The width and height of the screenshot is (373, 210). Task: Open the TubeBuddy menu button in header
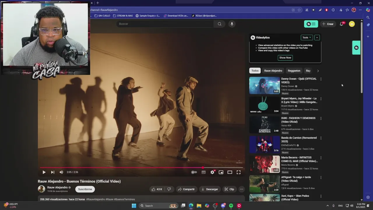click(311, 24)
